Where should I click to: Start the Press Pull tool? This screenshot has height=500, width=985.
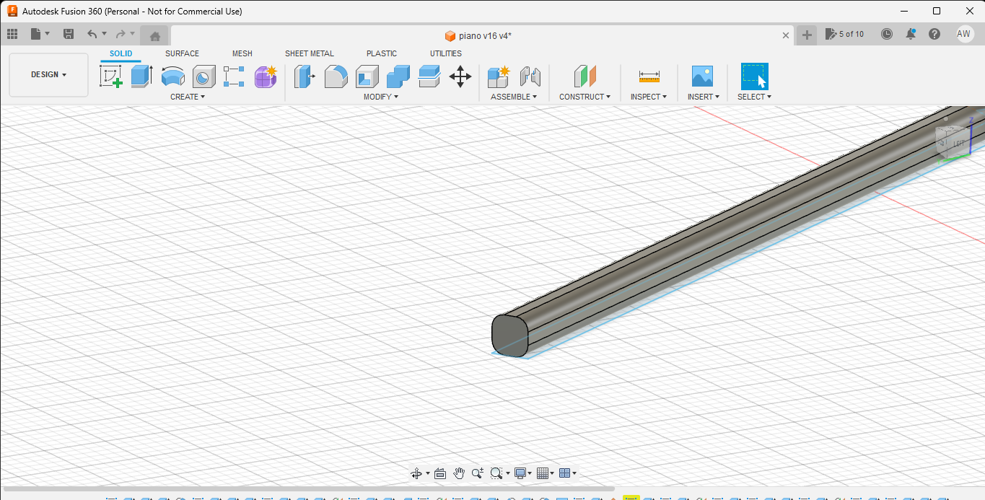(305, 76)
